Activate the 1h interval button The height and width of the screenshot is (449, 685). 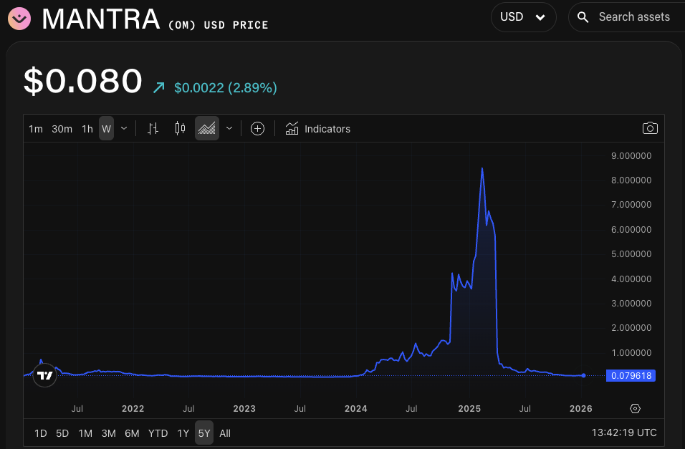tap(87, 129)
